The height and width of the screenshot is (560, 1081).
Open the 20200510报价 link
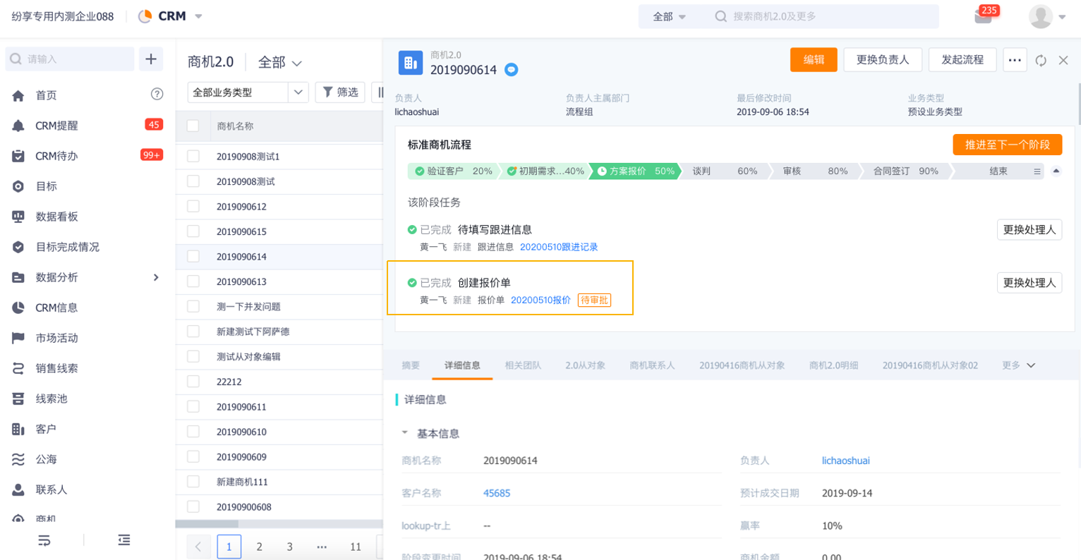[x=540, y=300]
